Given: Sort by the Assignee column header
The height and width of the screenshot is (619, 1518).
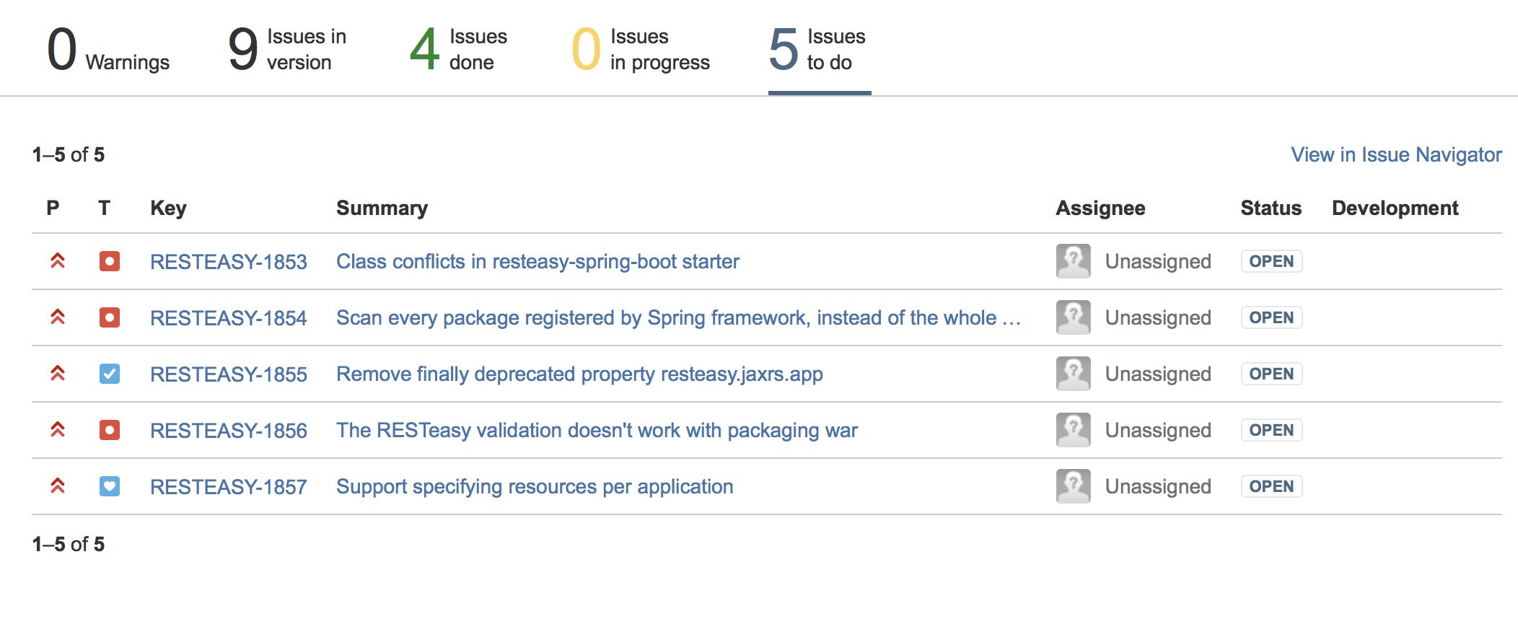Looking at the screenshot, I should click(1100, 208).
